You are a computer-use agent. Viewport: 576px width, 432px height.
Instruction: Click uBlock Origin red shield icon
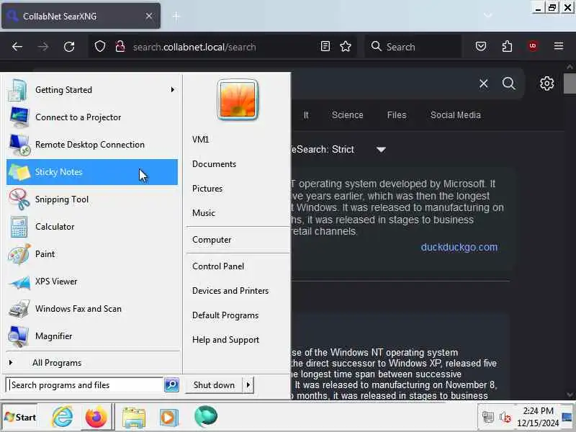(533, 46)
